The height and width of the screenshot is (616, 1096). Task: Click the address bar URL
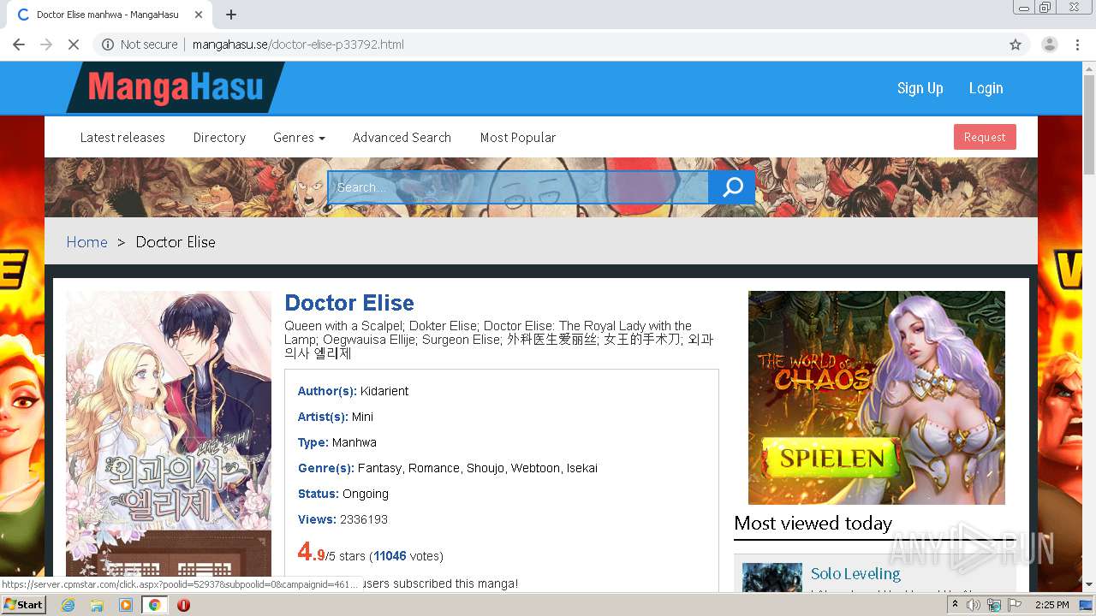click(298, 44)
